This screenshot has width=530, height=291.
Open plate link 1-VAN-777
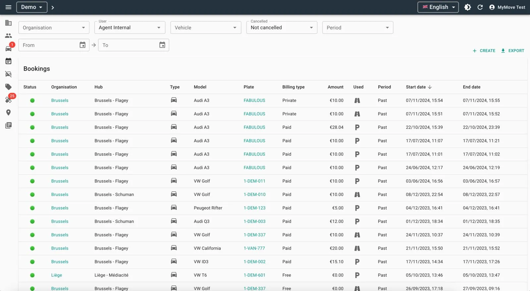tap(254, 248)
